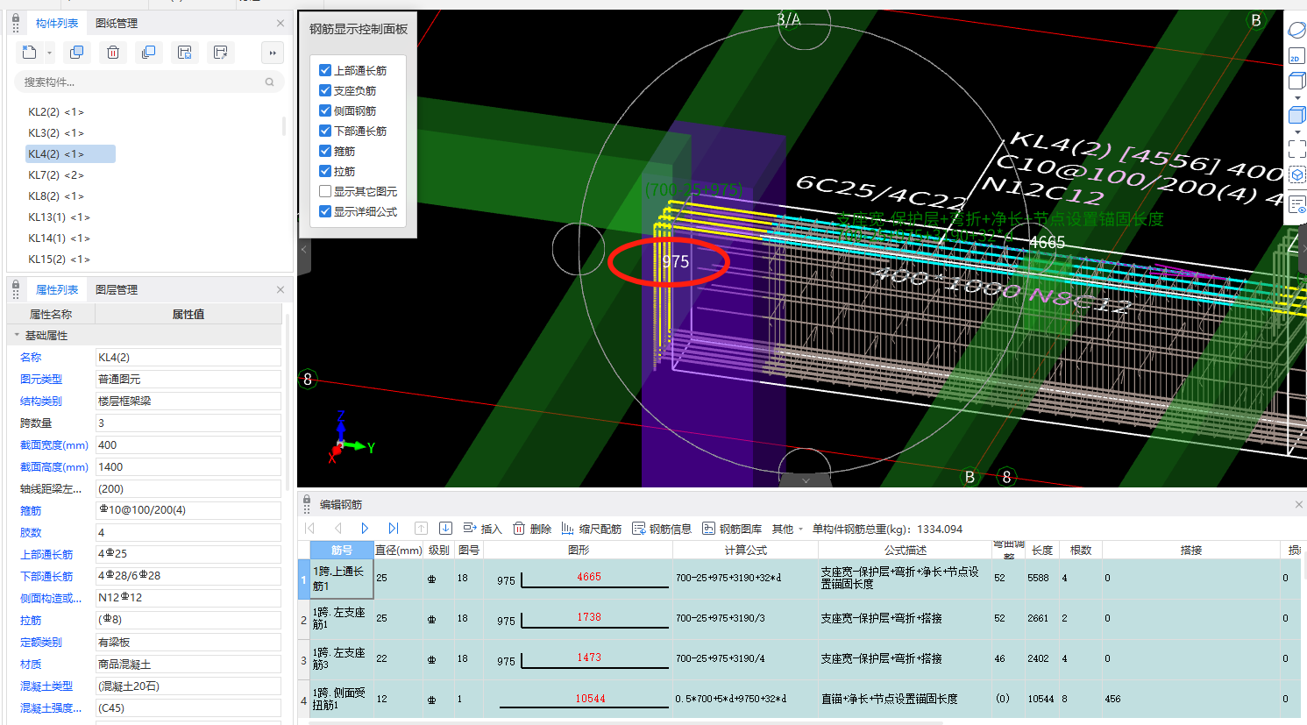Image resolution: width=1307 pixels, height=725 pixels.
Task: Open dropdown below wireframe cube icon
Action: point(1297,98)
